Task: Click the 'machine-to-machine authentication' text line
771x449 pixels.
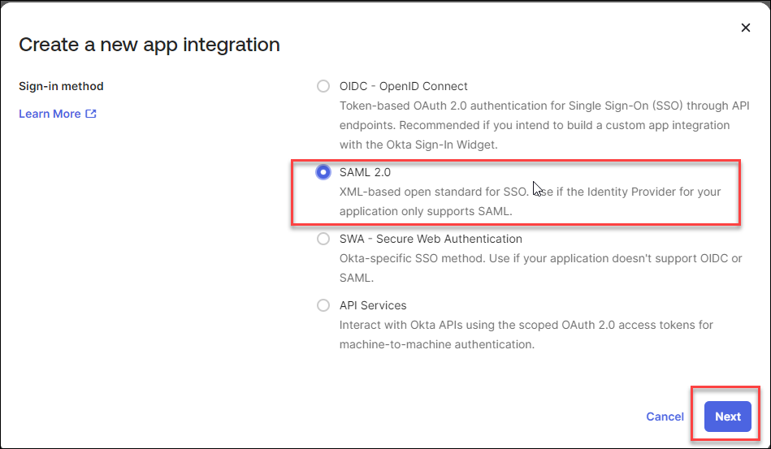Action: (x=436, y=344)
